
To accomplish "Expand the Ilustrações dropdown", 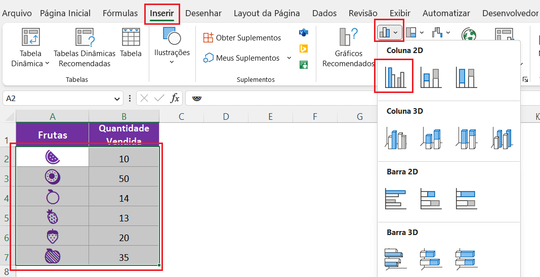I will pos(172,62).
